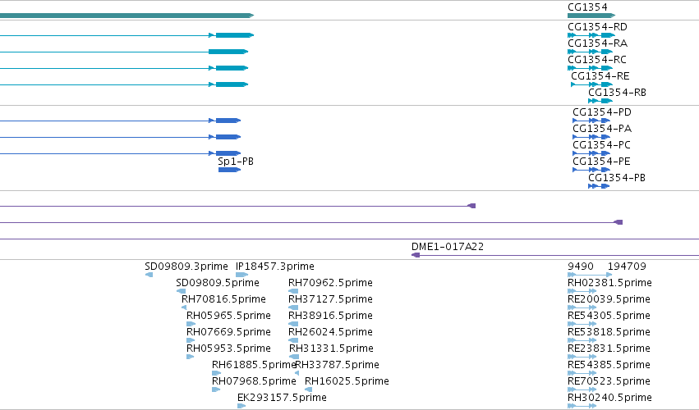699x410 pixels.
Task: Select EST SD09809.5prime
Action: pos(218,283)
